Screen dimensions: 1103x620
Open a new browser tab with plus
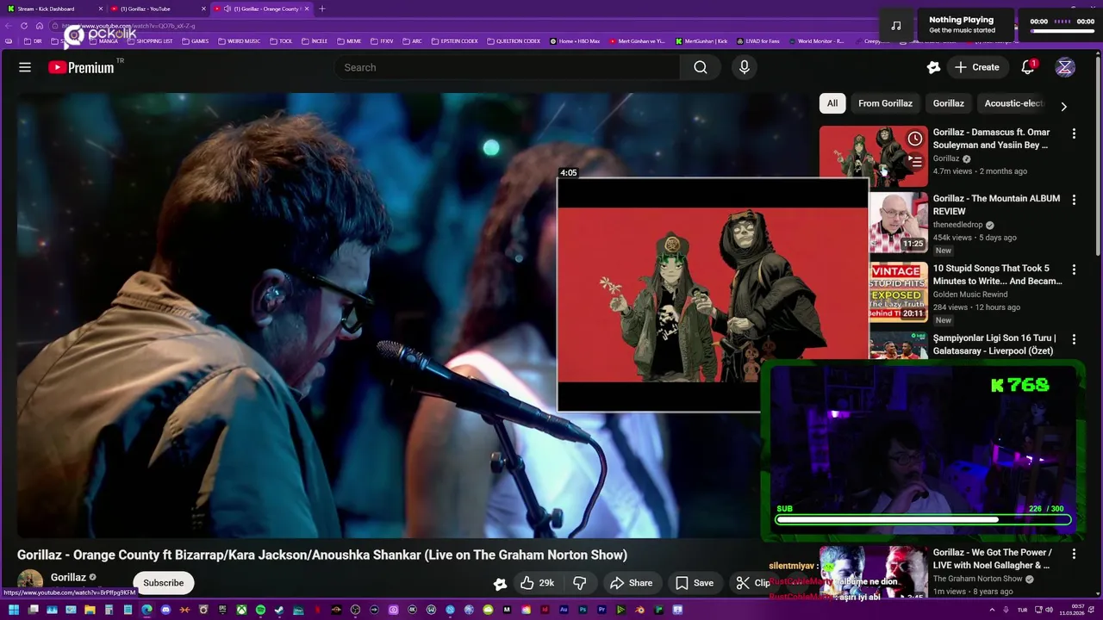[x=322, y=9]
